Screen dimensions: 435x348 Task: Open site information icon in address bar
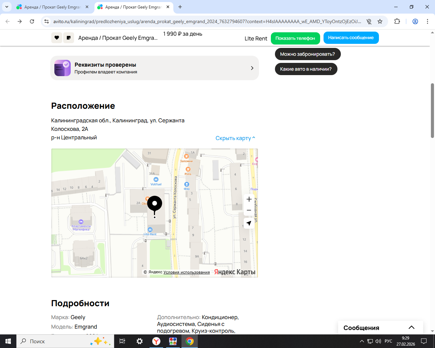point(47,21)
